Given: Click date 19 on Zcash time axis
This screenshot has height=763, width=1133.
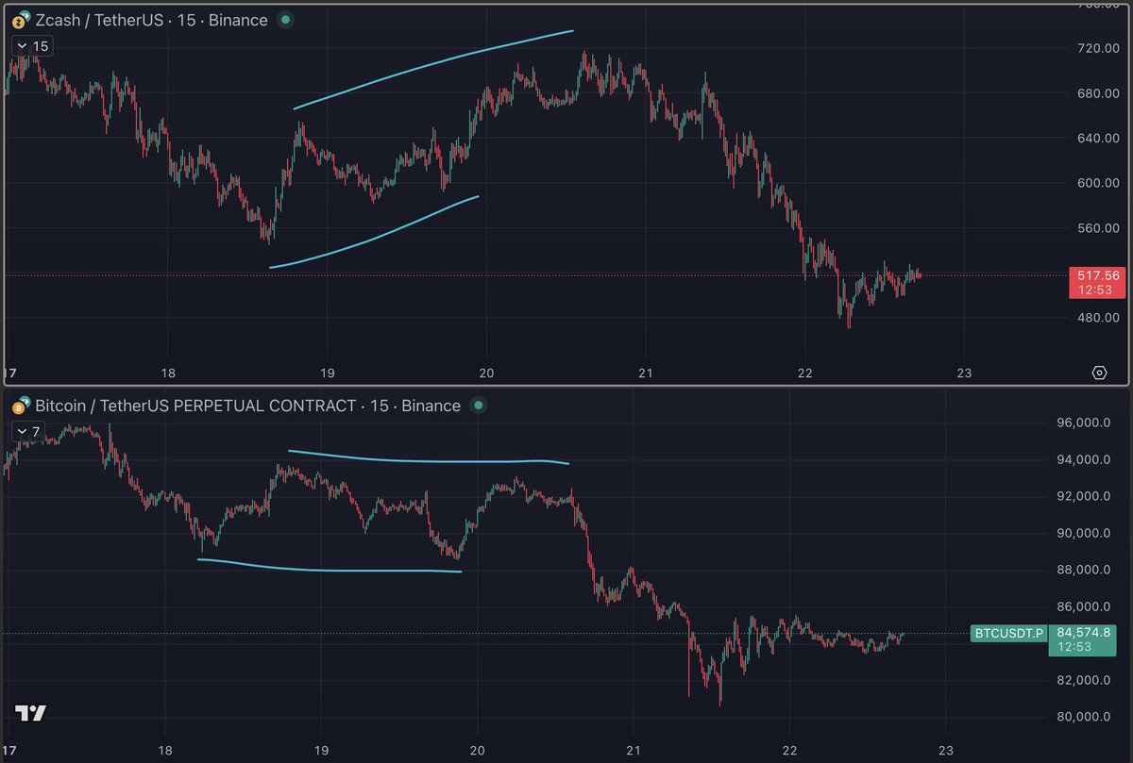Looking at the screenshot, I should coord(328,373).
